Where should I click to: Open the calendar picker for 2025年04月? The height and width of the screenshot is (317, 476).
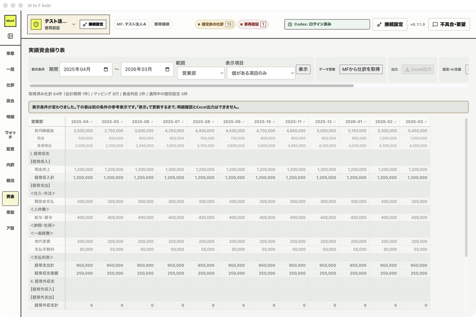coord(106,69)
